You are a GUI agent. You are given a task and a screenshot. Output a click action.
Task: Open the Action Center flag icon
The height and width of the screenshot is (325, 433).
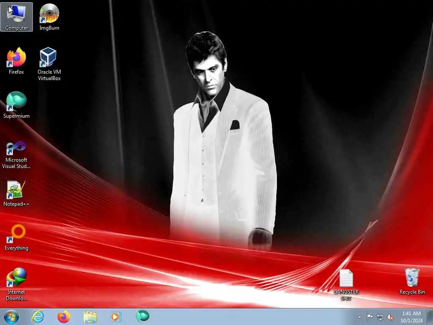pos(370,317)
